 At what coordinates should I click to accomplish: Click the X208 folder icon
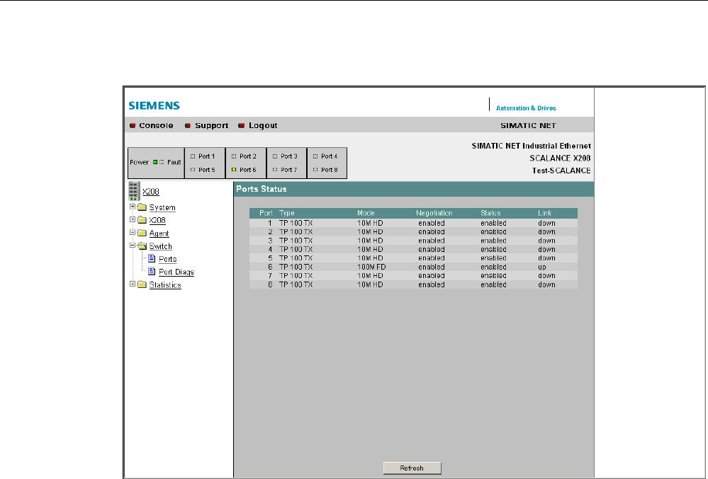coord(142,220)
